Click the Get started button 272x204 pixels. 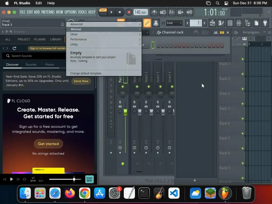coord(48,144)
